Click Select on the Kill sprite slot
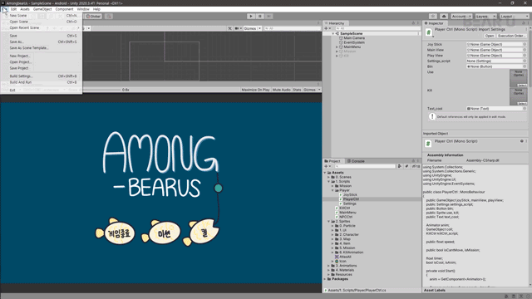The image size is (532, 299). tap(522, 103)
